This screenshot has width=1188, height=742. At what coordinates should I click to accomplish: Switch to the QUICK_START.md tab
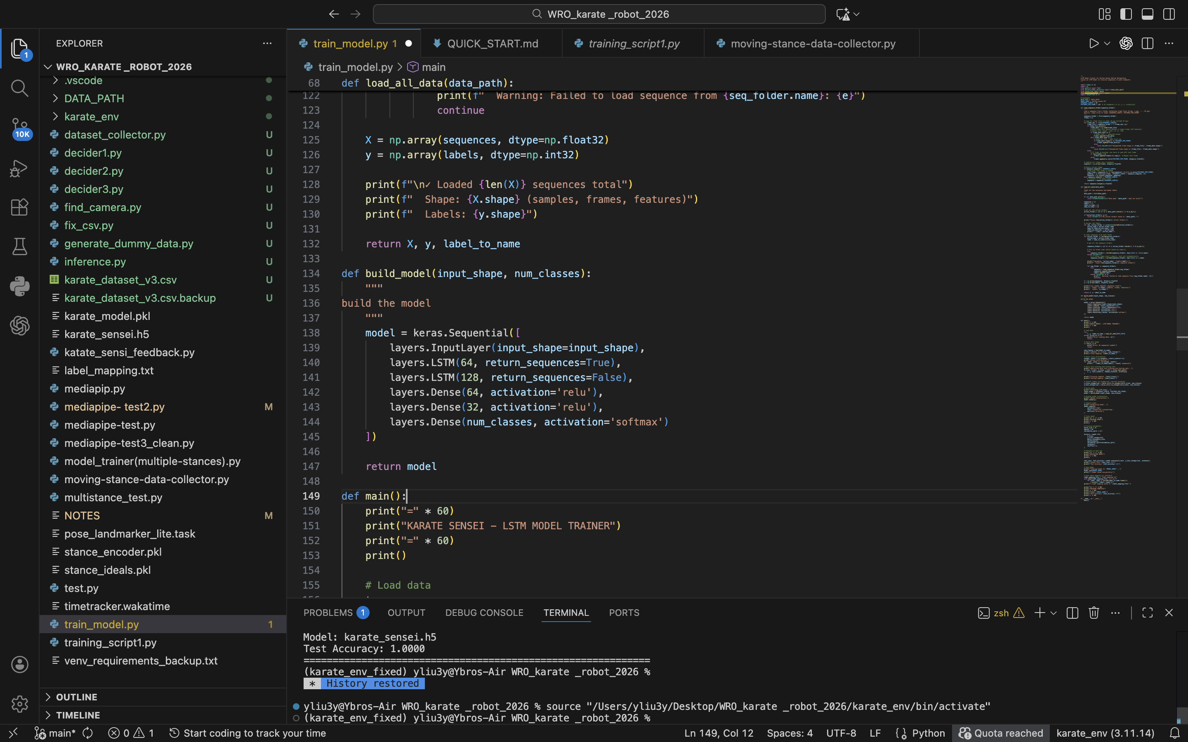tap(493, 44)
